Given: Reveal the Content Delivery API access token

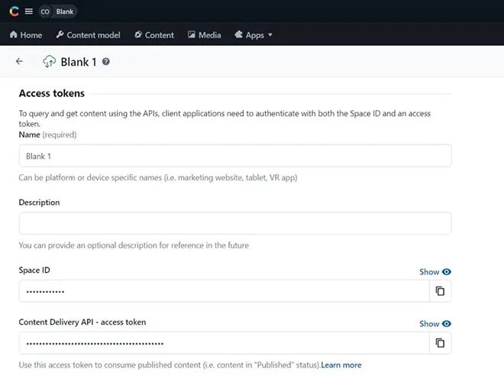Looking at the screenshot, I should [435, 323].
